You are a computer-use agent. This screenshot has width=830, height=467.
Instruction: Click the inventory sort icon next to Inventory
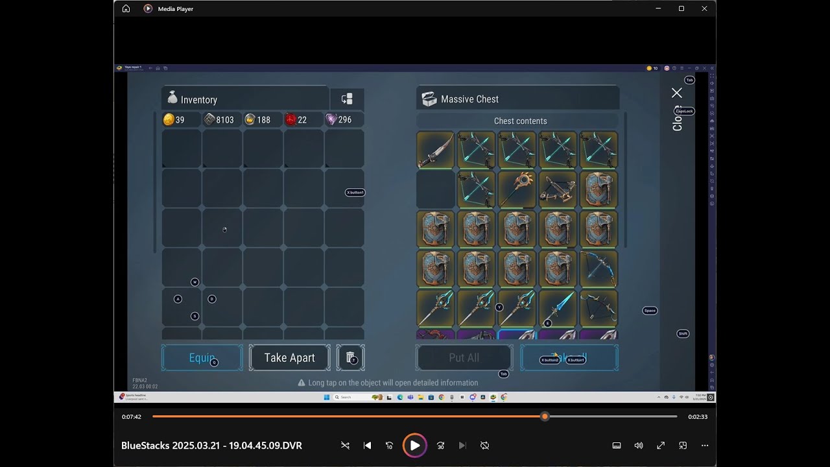pos(347,99)
